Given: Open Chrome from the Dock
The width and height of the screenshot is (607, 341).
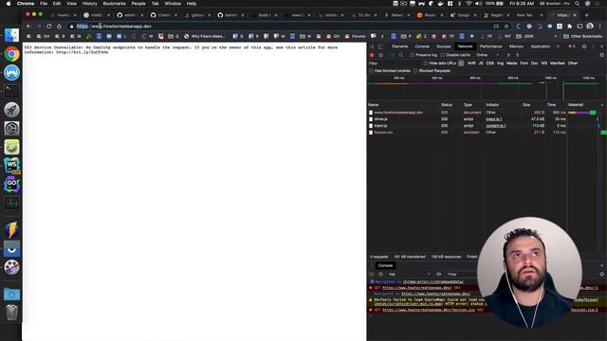Looking at the screenshot, I should coord(11,54).
